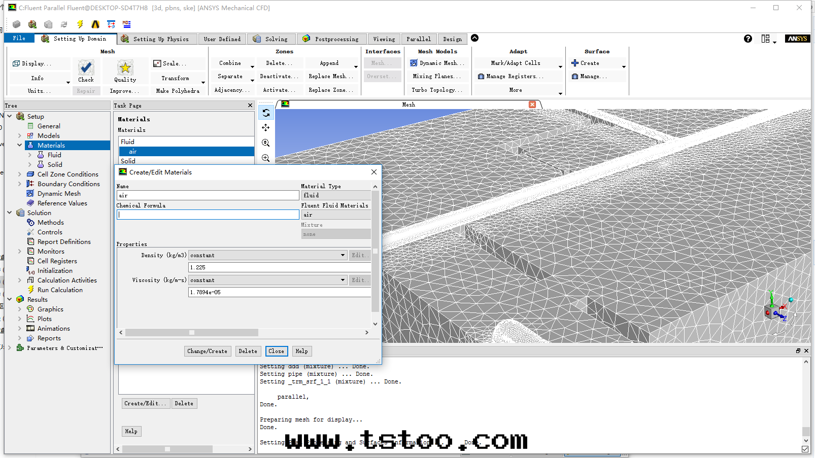The height and width of the screenshot is (458, 815).
Task: Select the Rotate View tool
Action: 266,113
